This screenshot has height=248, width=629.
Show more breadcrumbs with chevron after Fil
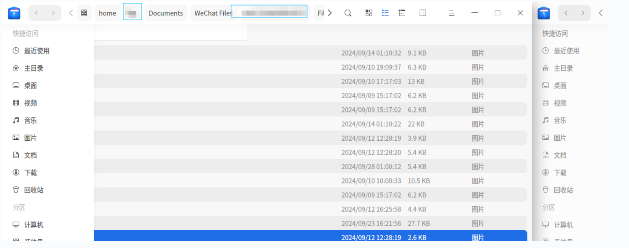(330, 13)
